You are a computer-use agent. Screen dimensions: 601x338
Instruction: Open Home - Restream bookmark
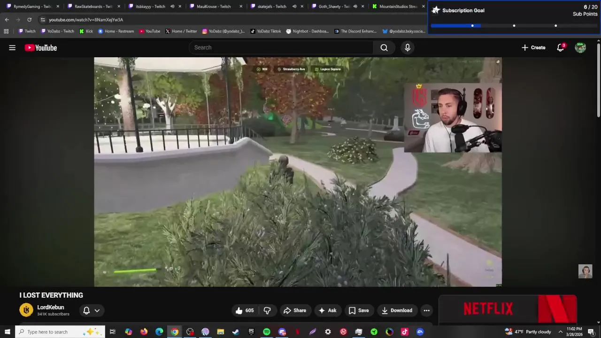tap(116, 31)
